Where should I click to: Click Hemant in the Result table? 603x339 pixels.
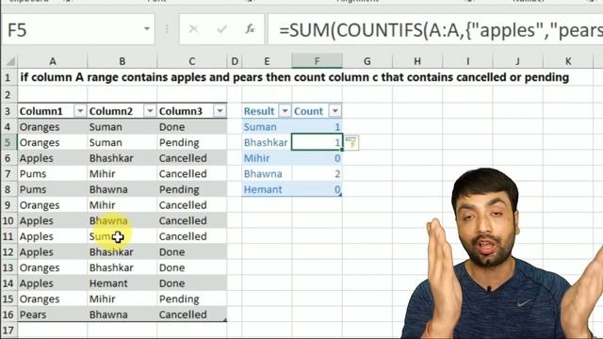coord(263,189)
